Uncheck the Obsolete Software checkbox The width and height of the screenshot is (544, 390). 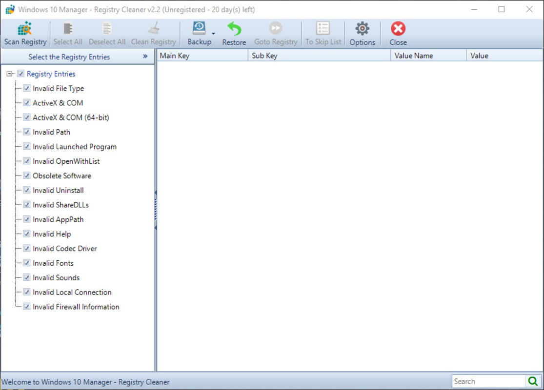(x=27, y=175)
